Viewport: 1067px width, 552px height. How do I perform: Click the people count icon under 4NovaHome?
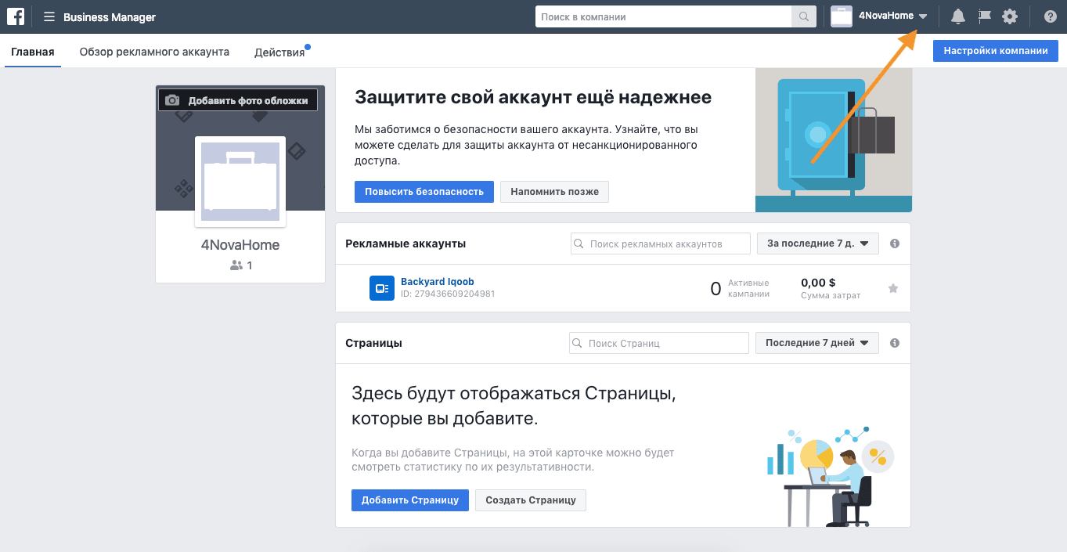tap(236, 265)
